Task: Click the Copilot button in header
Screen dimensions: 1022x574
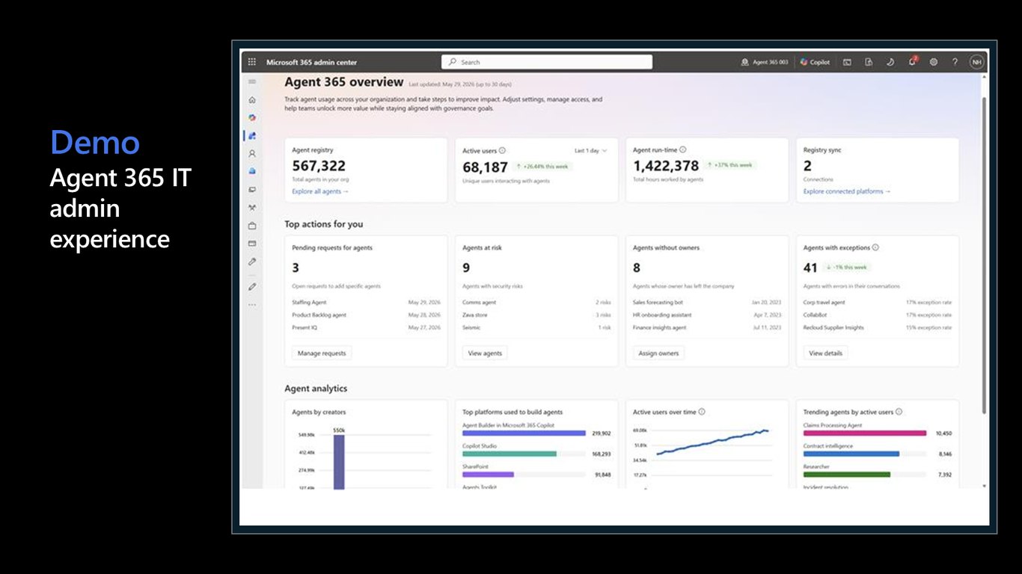Action: point(815,62)
